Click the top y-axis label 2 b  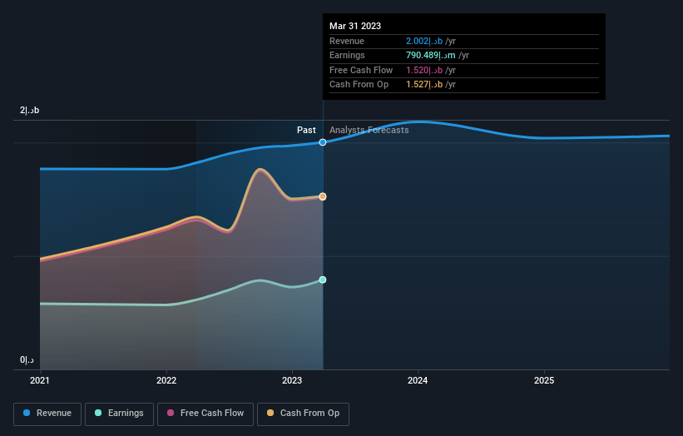click(x=30, y=110)
